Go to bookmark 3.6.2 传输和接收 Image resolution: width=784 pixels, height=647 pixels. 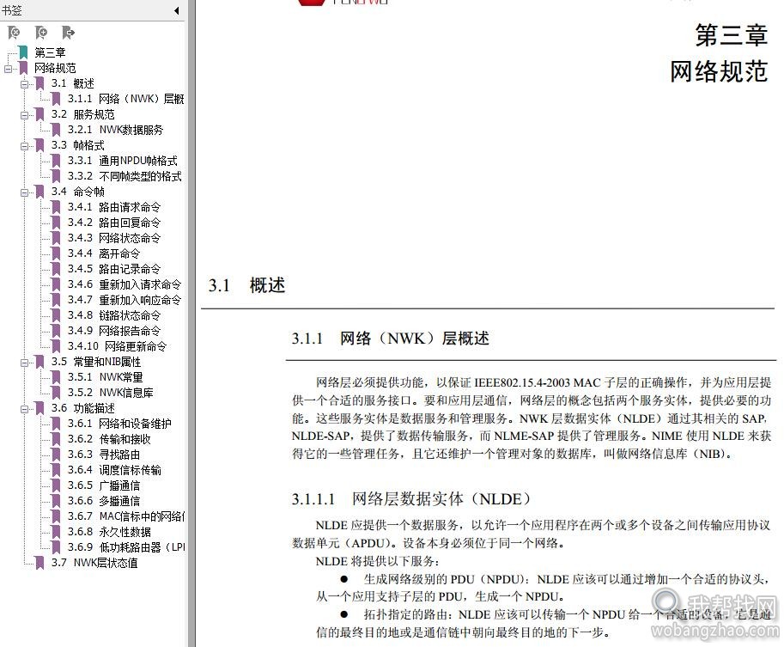(109, 439)
